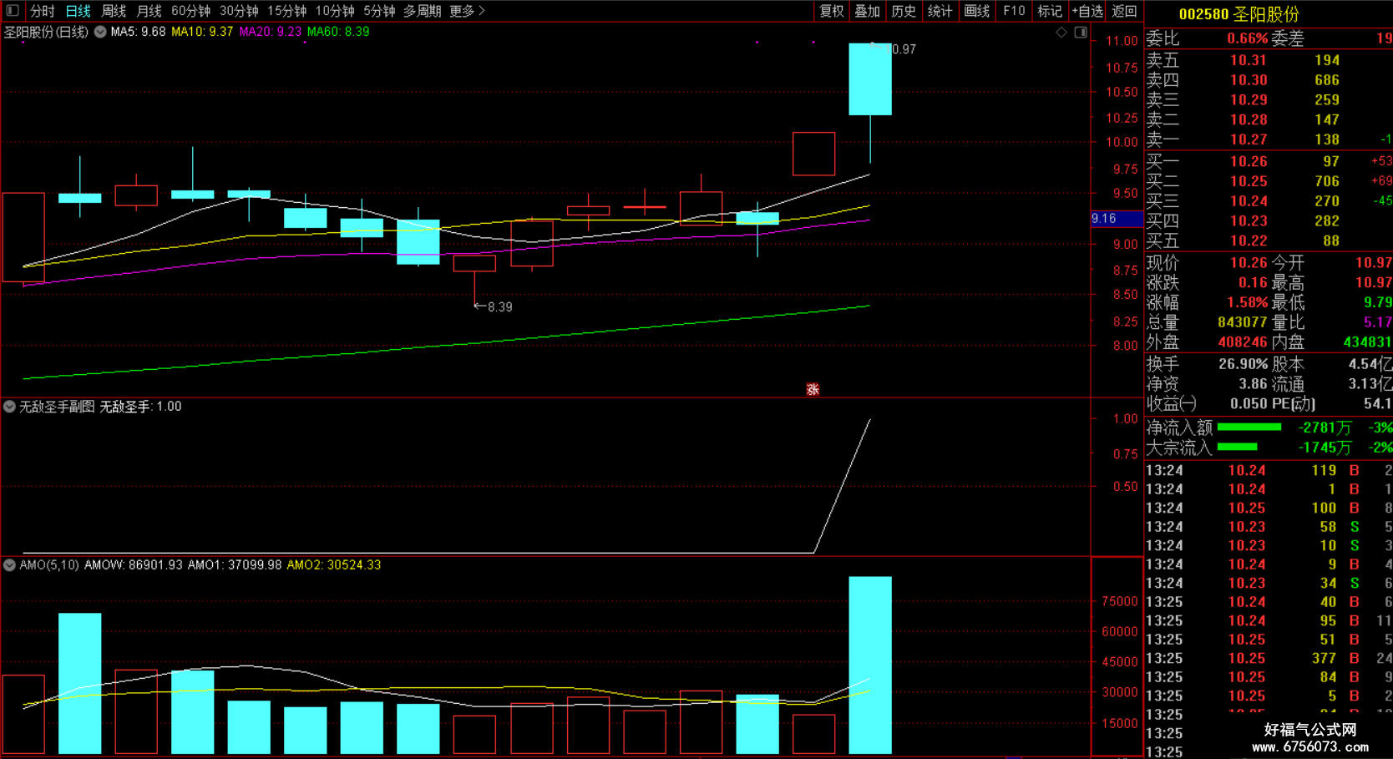Viewport: 1393px width, 759px height.
Task: Click the 净流入额 green bar
Action: tap(1249, 428)
